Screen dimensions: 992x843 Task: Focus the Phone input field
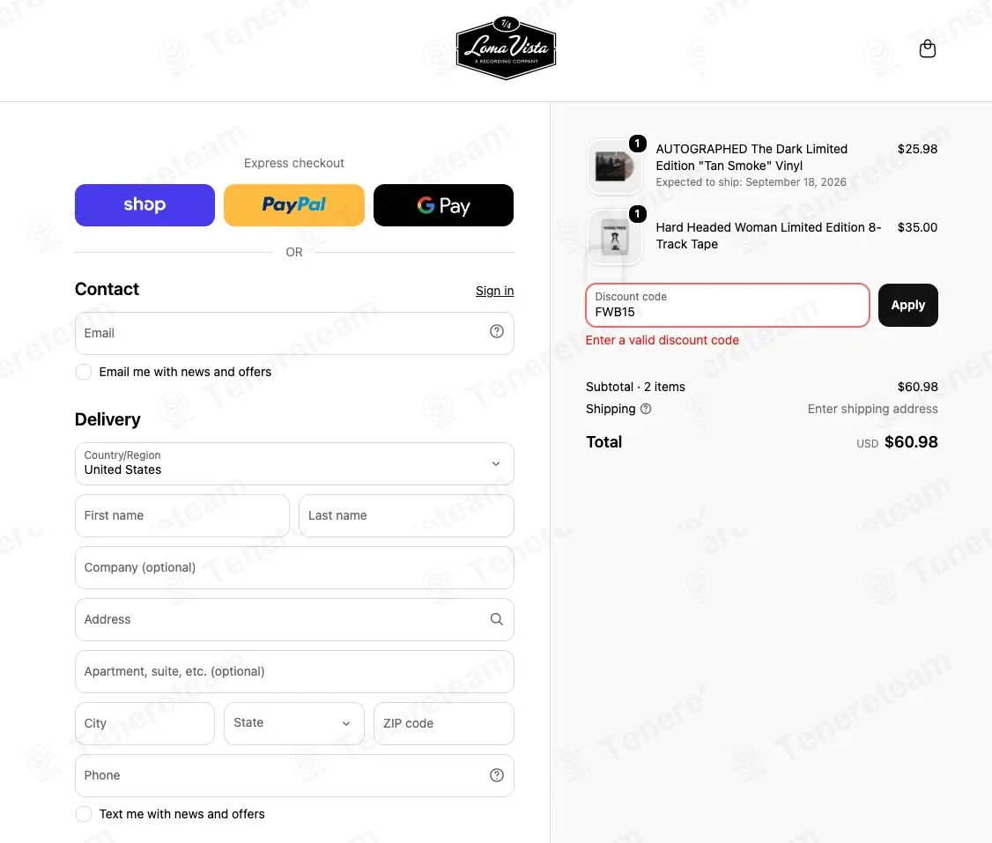point(294,774)
